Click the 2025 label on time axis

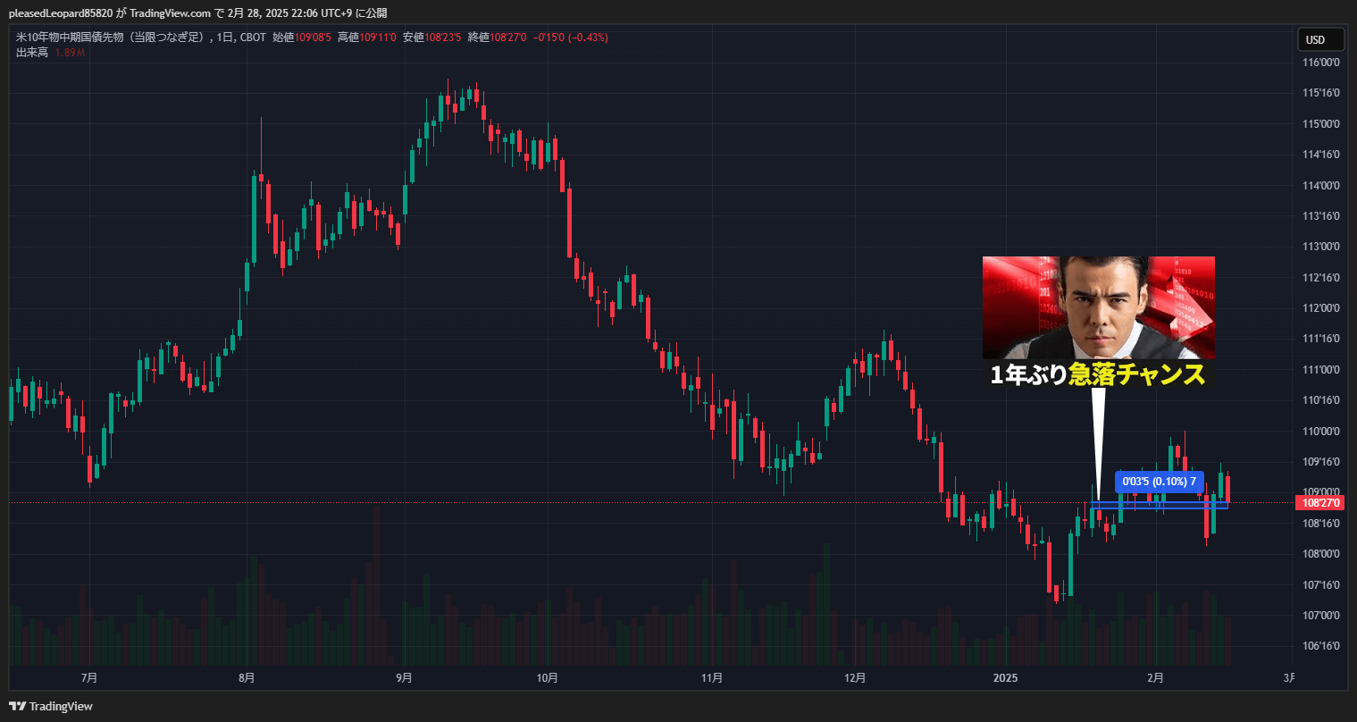(x=1007, y=677)
